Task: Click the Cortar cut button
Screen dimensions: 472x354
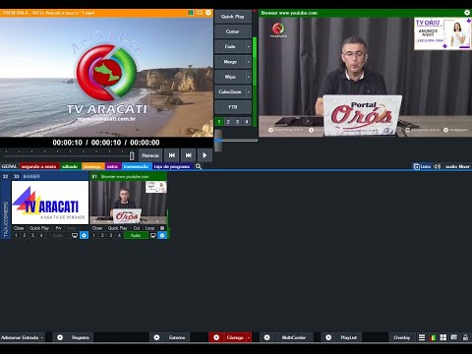Action: [233, 31]
